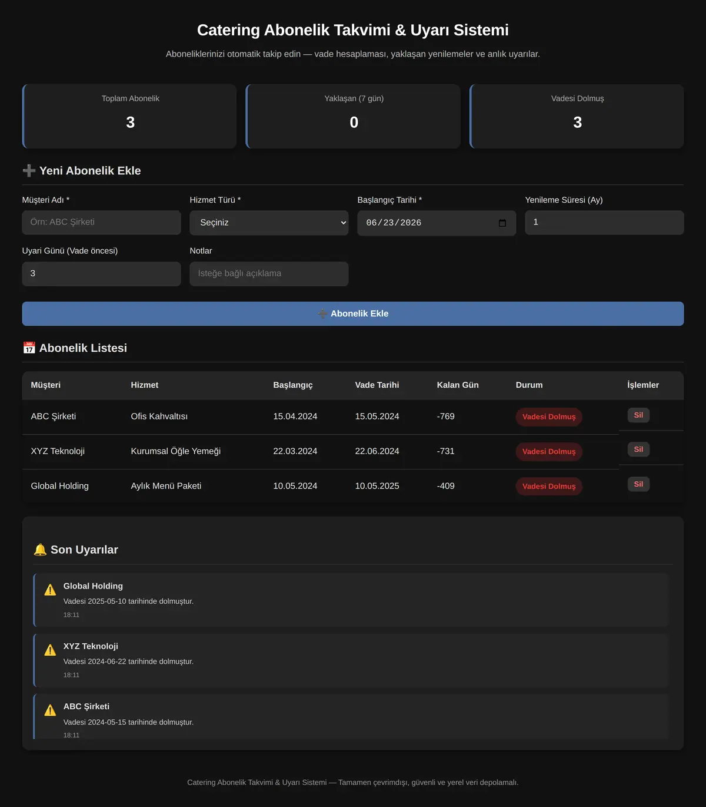Click the Vadesi Dolmuş stat card

coord(577,116)
